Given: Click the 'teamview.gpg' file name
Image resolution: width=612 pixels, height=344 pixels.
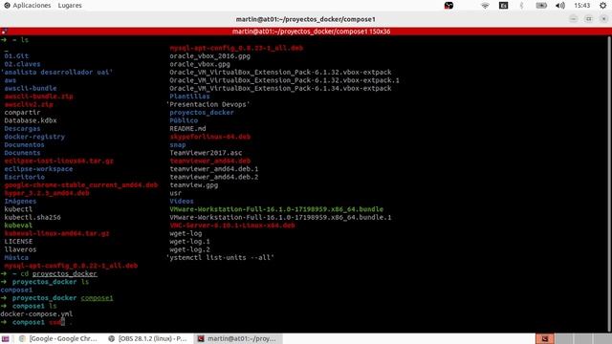Looking at the screenshot, I should [193, 184].
